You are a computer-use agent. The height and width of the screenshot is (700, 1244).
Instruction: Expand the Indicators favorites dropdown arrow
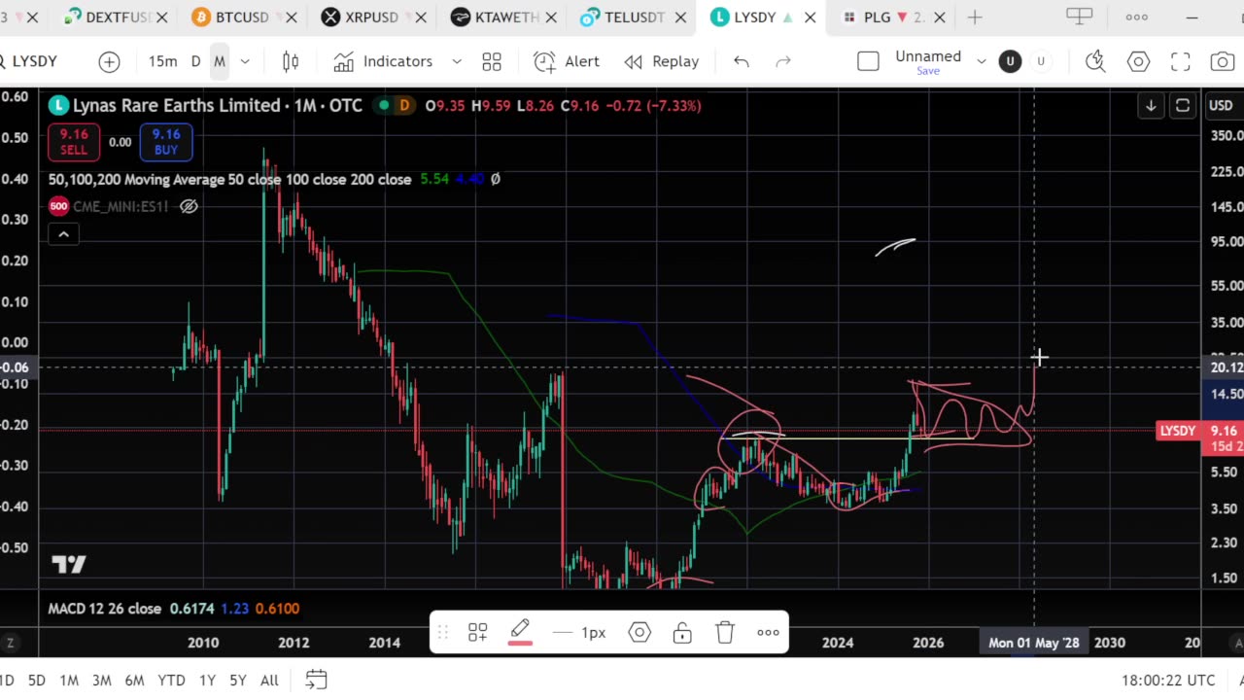point(457,61)
